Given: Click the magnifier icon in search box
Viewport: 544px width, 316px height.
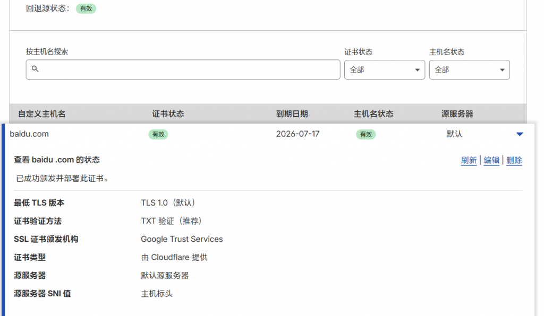Looking at the screenshot, I should pos(35,69).
